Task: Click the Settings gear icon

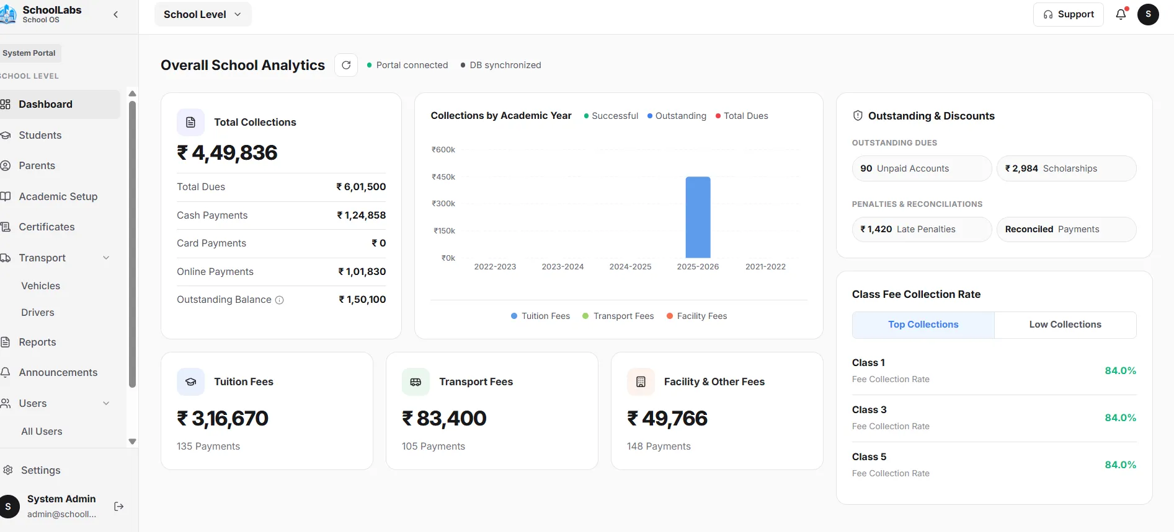Action: pos(8,470)
